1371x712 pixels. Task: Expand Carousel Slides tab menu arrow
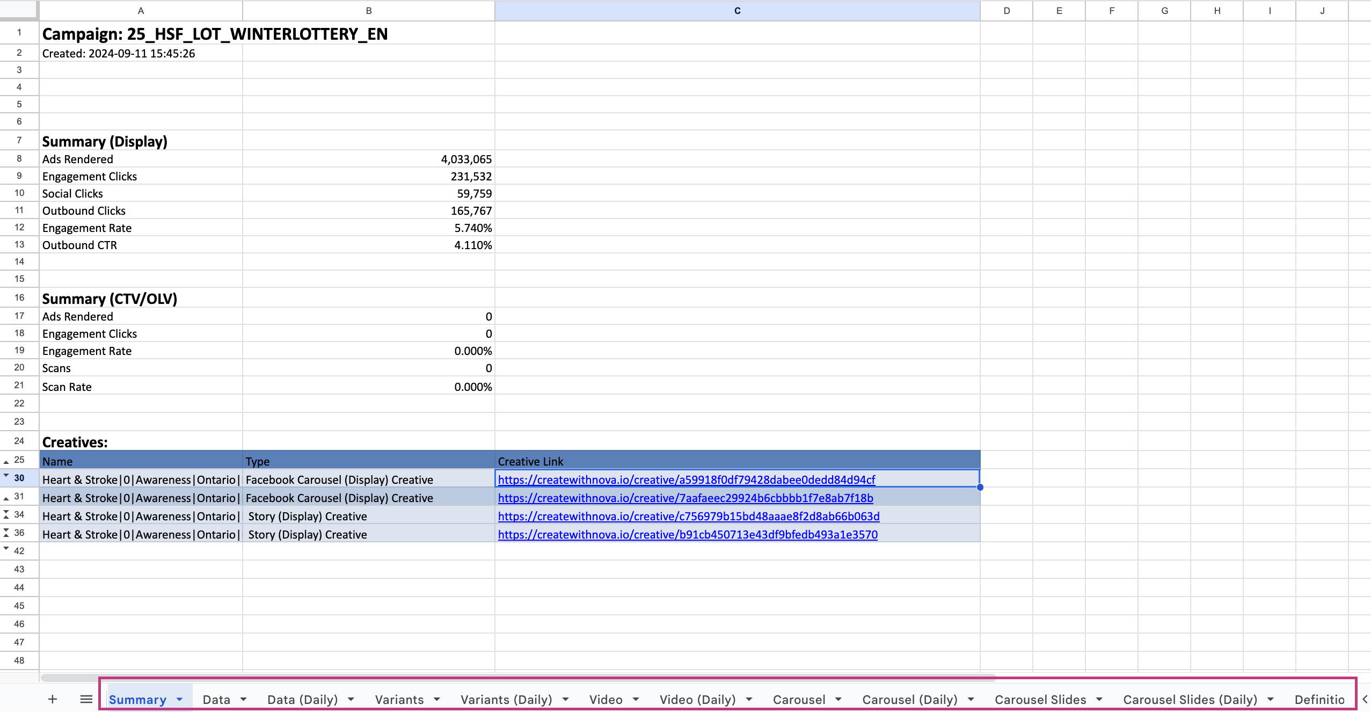(1099, 700)
